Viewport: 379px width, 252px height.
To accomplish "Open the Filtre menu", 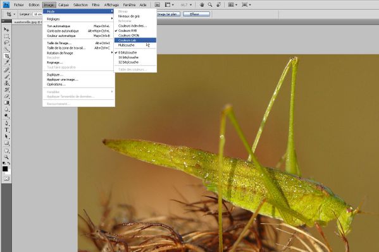I will tap(96, 4).
